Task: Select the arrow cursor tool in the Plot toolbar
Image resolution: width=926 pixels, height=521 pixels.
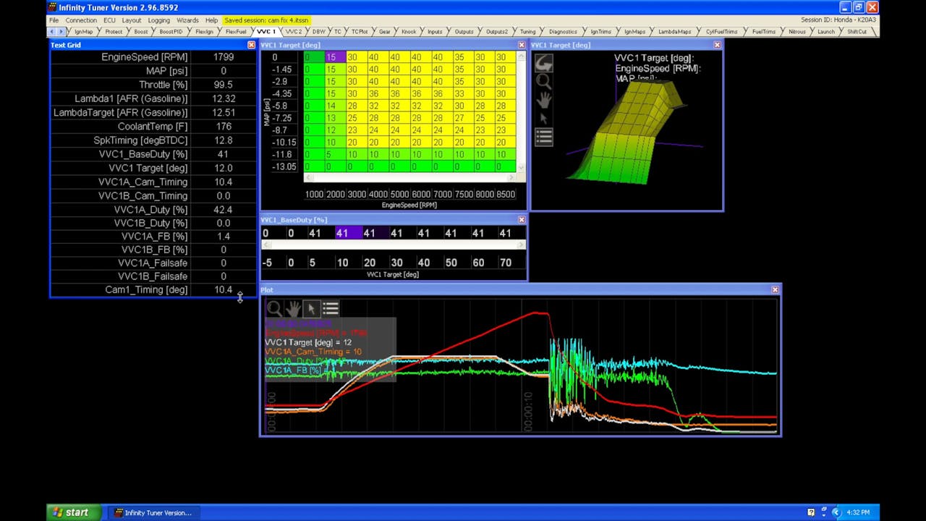Action: click(311, 308)
